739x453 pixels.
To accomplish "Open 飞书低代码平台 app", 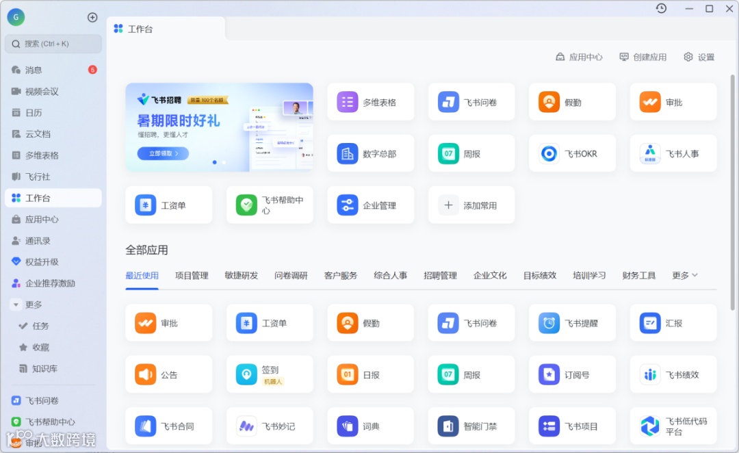I will 673,426.
